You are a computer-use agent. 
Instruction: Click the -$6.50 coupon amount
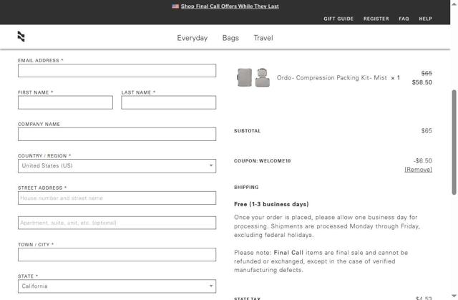click(x=422, y=160)
